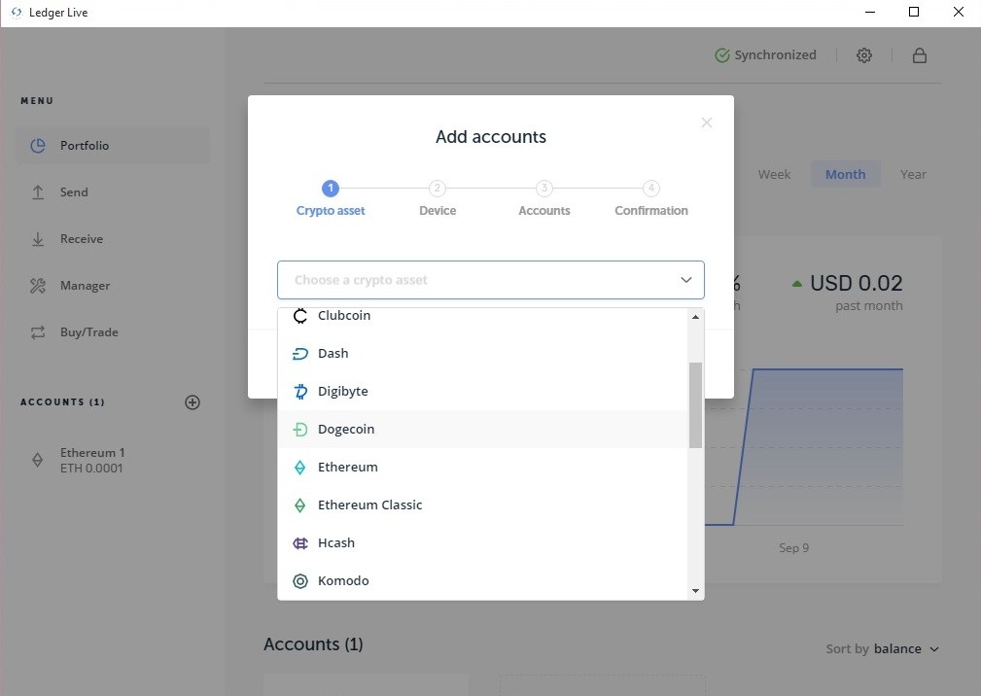981x696 pixels.
Task: Click the Digibyte coin icon
Action: point(300,392)
